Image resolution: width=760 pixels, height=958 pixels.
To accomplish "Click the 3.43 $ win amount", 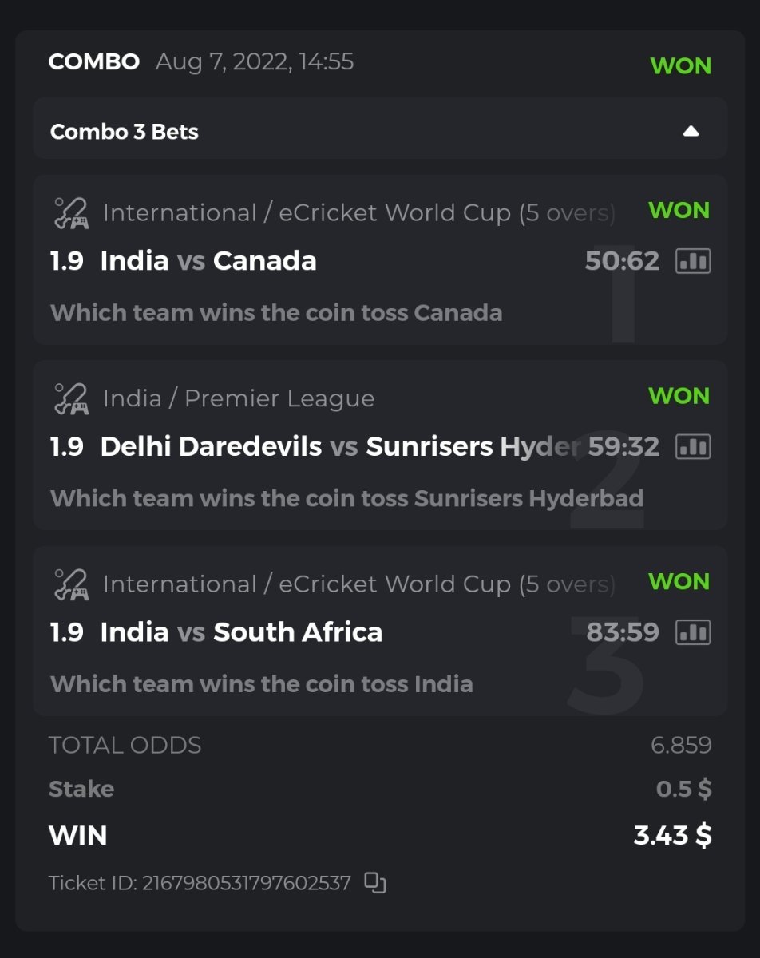I will point(672,835).
